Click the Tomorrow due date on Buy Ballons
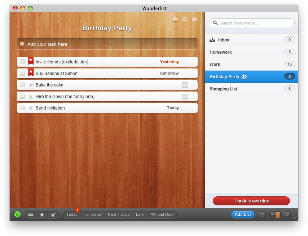 point(169,74)
